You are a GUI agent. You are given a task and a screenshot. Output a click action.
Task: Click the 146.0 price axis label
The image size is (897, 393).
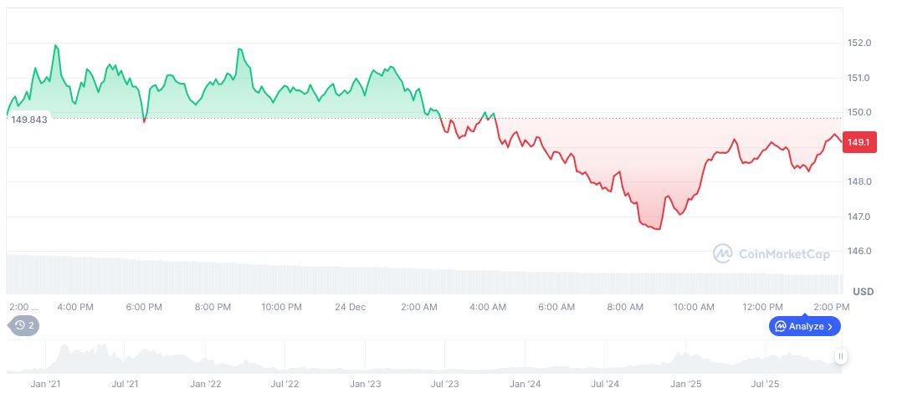tap(859, 251)
